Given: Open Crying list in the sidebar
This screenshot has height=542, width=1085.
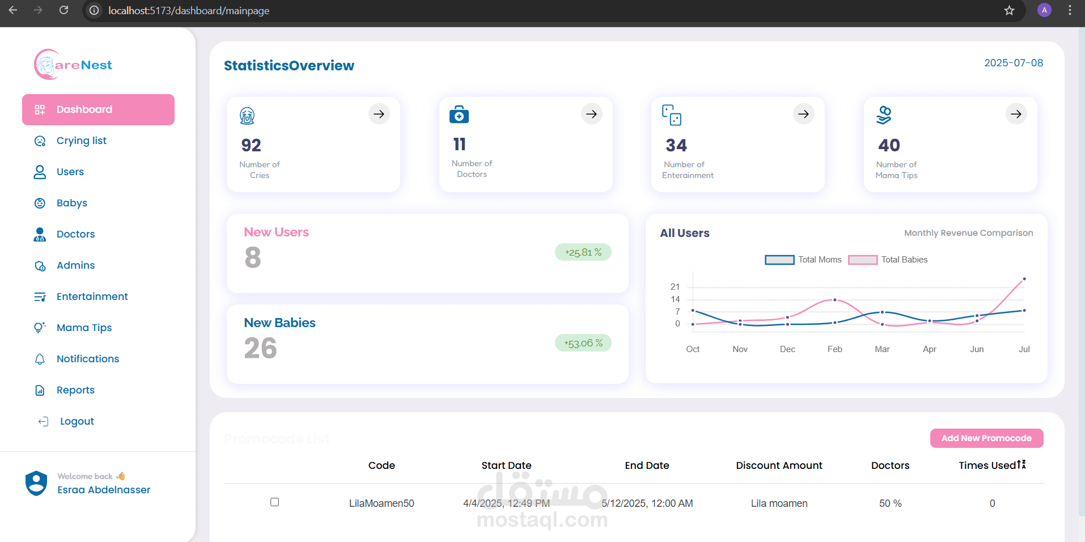Looking at the screenshot, I should (x=81, y=141).
